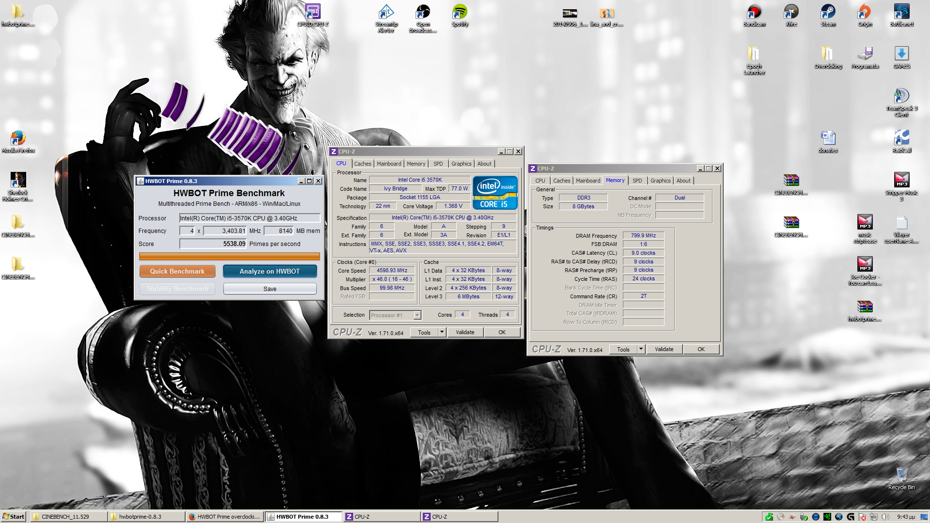Switch to CINEBENCH_11.529 taskbar item

click(x=68, y=516)
